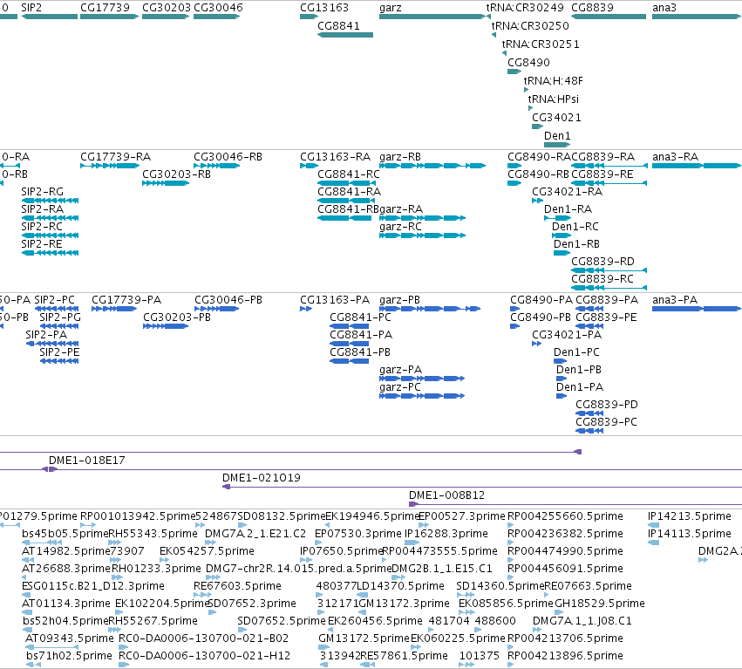Select the CG8839-PD protein feature

589,413
